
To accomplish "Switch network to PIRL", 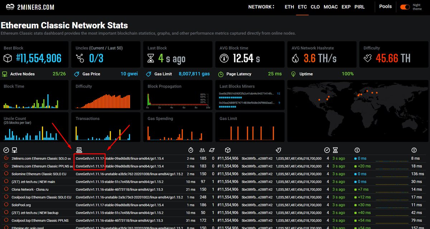I will coord(359,7).
